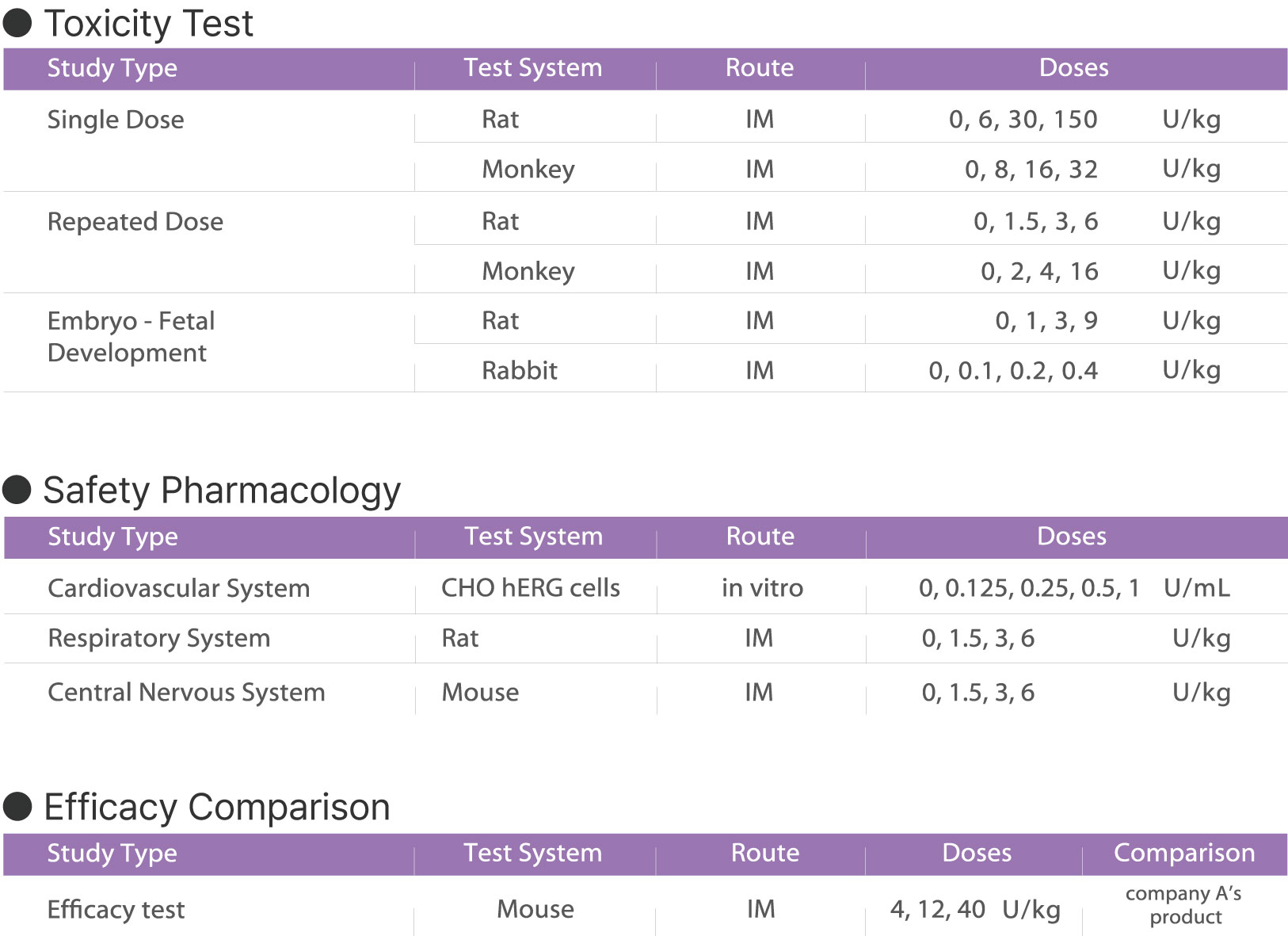Click the CHO hERG cells entry

coord(531,588)
